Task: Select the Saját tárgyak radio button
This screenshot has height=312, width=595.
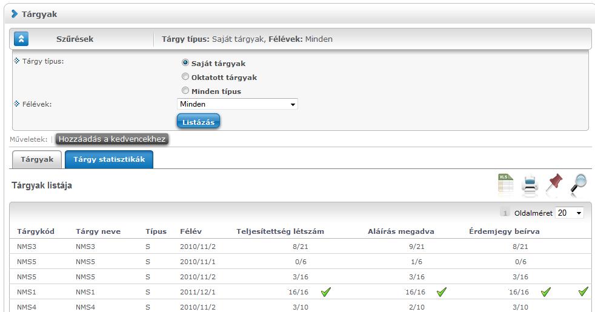Action: coord(185,62)
